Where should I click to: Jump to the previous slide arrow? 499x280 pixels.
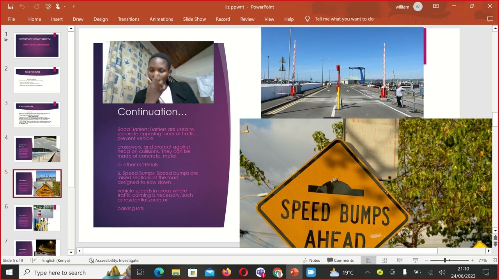[x=495, y=238]
